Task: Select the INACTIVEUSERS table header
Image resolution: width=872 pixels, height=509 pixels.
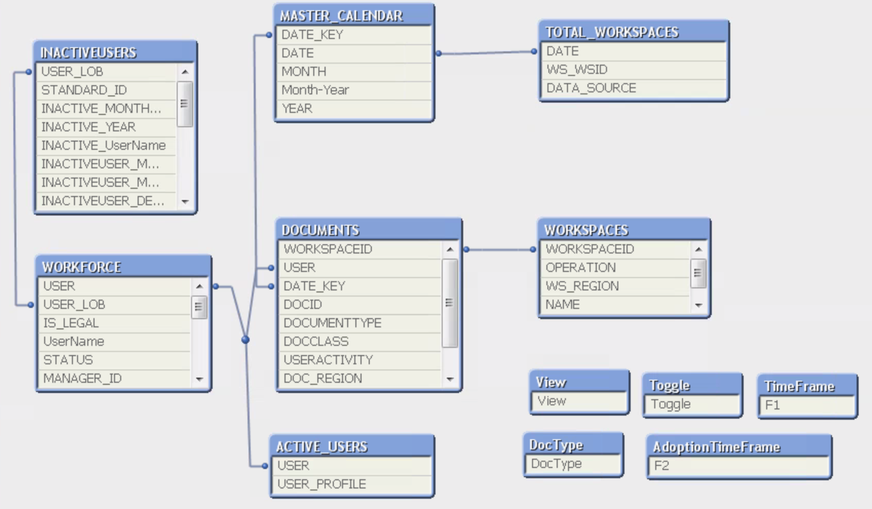Action: (116, 52)
